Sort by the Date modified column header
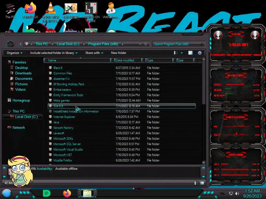This screenshot has height=199, width=266. [x=128, y=60]
